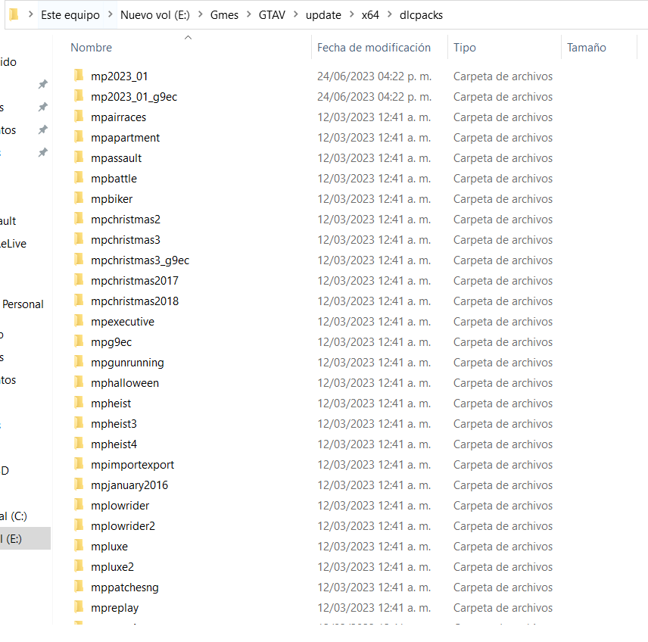Image resolution: width=648 pixels, height=642 pixels.
Task: Select the mpheist4 folder name
Action: tap(114, 444)
